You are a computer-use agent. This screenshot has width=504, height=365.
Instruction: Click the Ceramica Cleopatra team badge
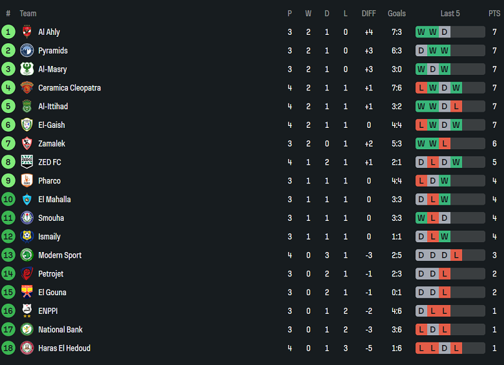[26, 88]
